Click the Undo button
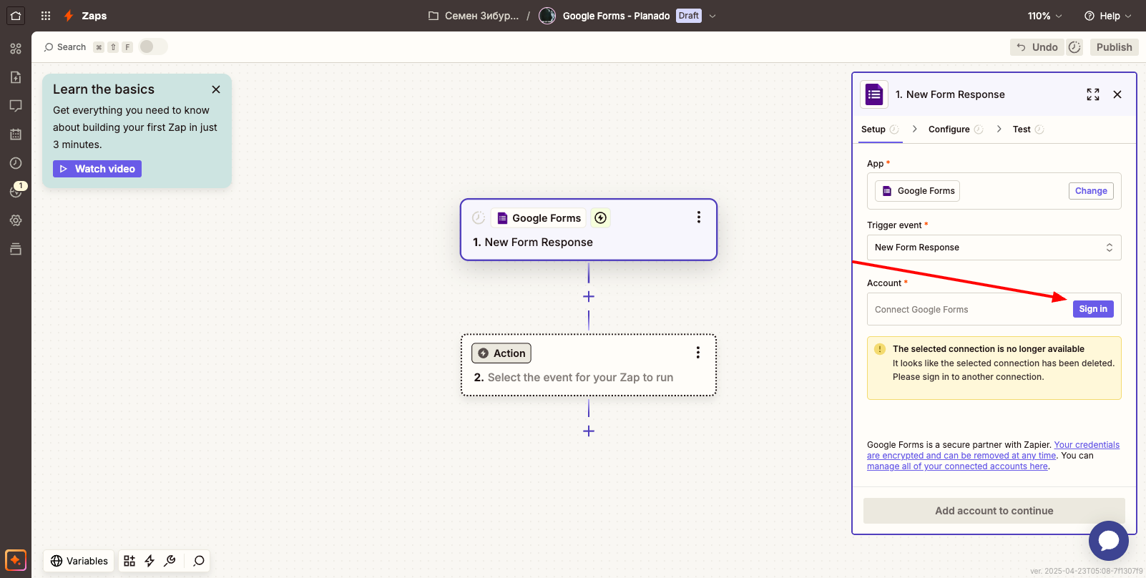The image size is (1146, 578). [1037, 47]
